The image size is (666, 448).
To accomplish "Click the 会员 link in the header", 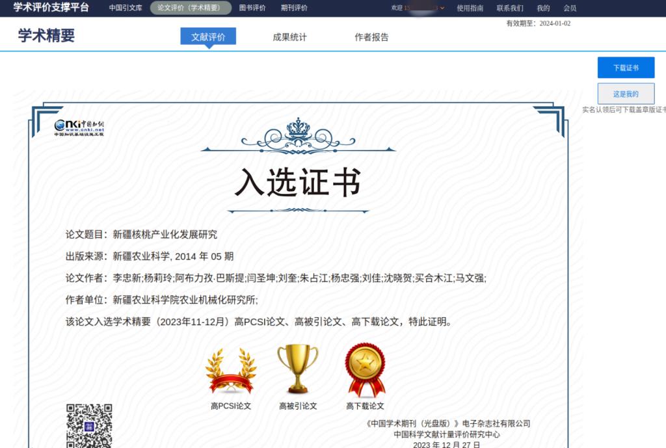I will click(x=570, y=8).
